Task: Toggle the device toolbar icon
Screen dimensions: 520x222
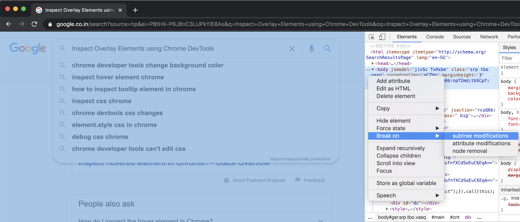Action: pos(382,37)
